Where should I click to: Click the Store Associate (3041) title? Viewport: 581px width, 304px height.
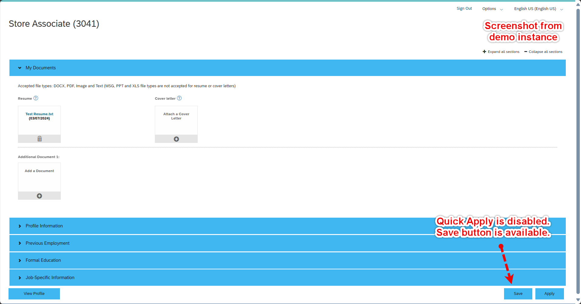(54, 24)
